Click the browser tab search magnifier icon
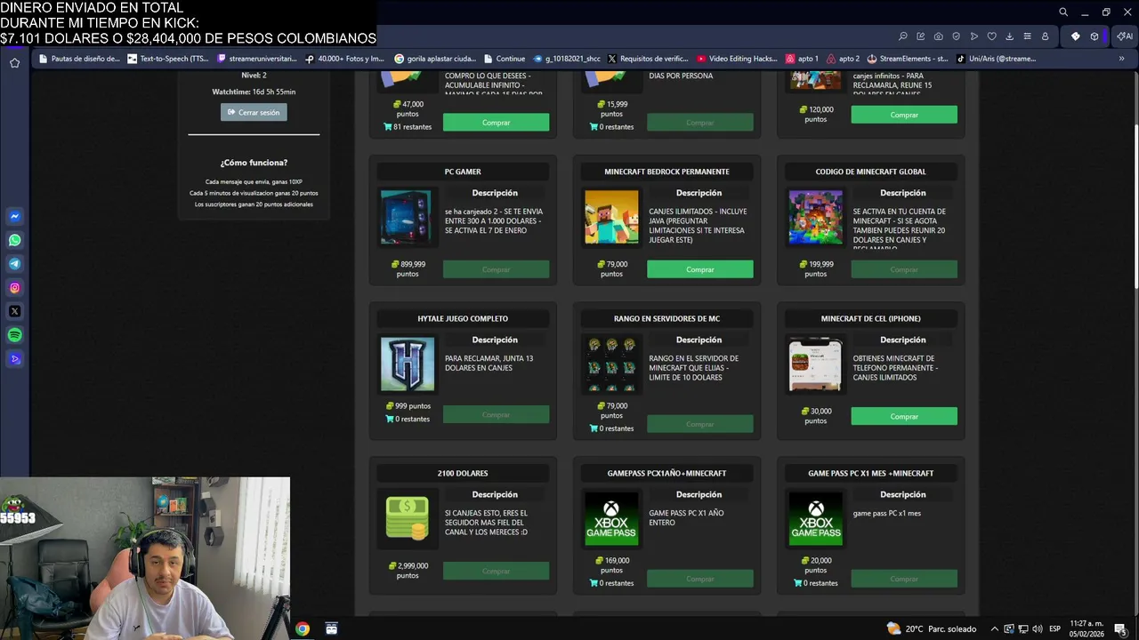Image resolution: width=1139 pixels, height=640 pixels. (x=1063, y=12)
